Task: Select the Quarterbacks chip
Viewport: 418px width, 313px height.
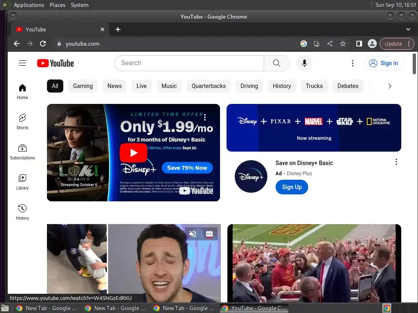Action: (209, 86)
